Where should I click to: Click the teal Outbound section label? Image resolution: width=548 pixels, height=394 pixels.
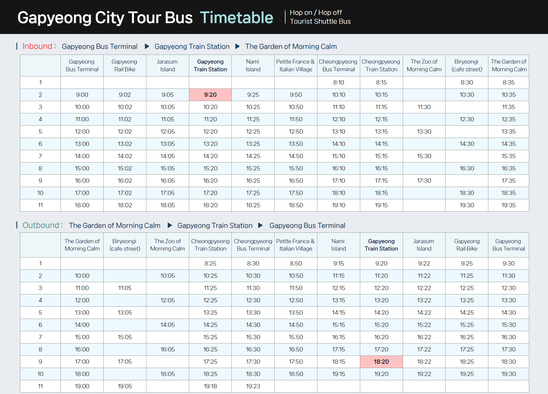coord(41,225)
